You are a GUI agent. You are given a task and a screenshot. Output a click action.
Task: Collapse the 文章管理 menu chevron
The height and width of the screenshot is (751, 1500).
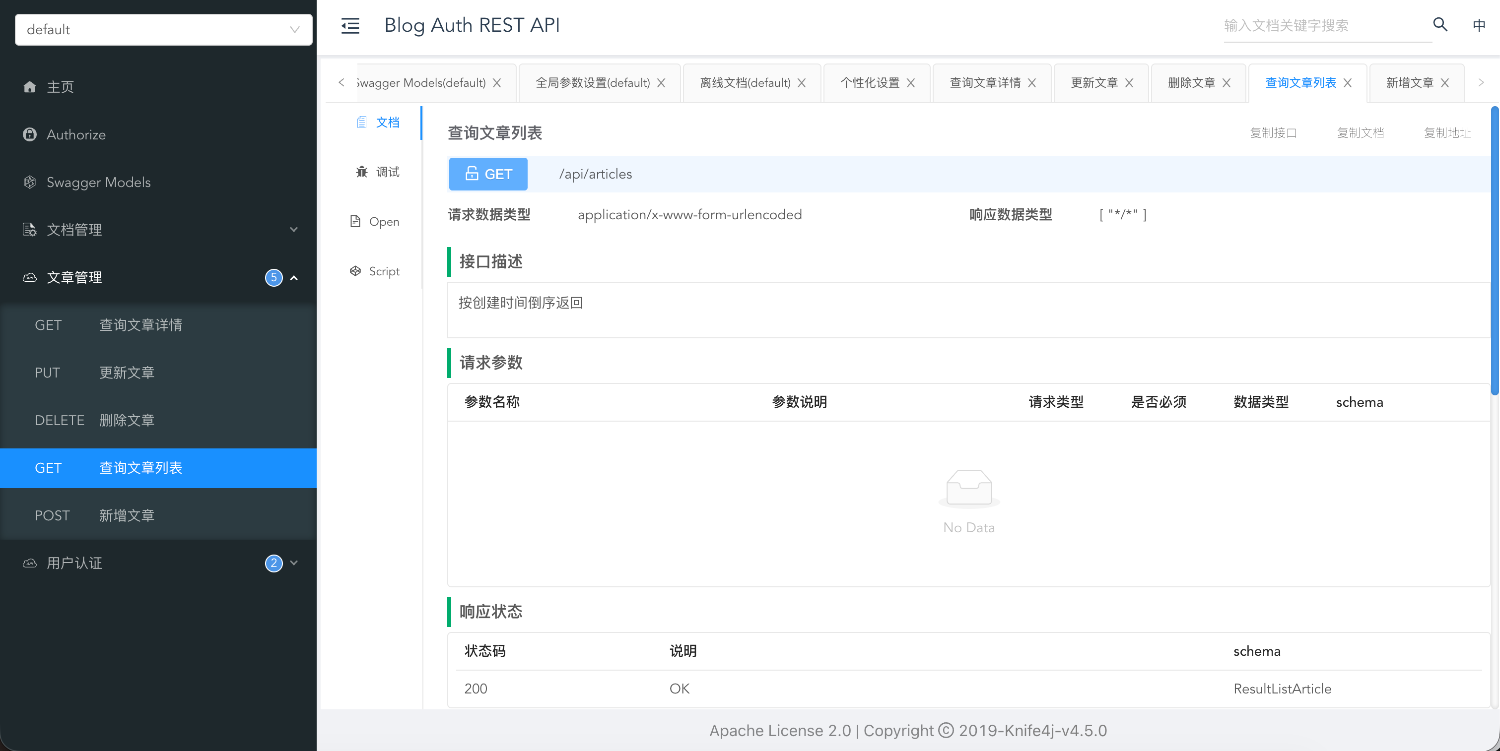pos(294,277)
